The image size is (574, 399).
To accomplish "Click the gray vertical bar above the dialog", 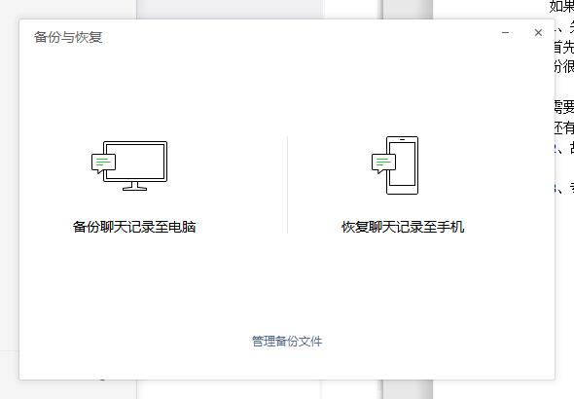I will [x=408, y=10].
